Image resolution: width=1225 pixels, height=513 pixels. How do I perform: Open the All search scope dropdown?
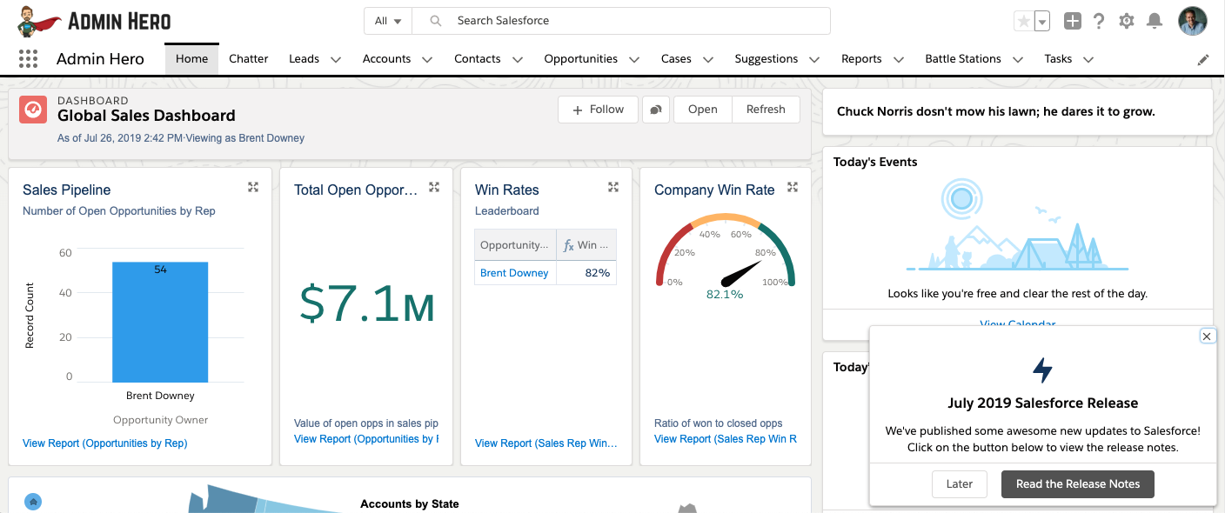[388, 21]
